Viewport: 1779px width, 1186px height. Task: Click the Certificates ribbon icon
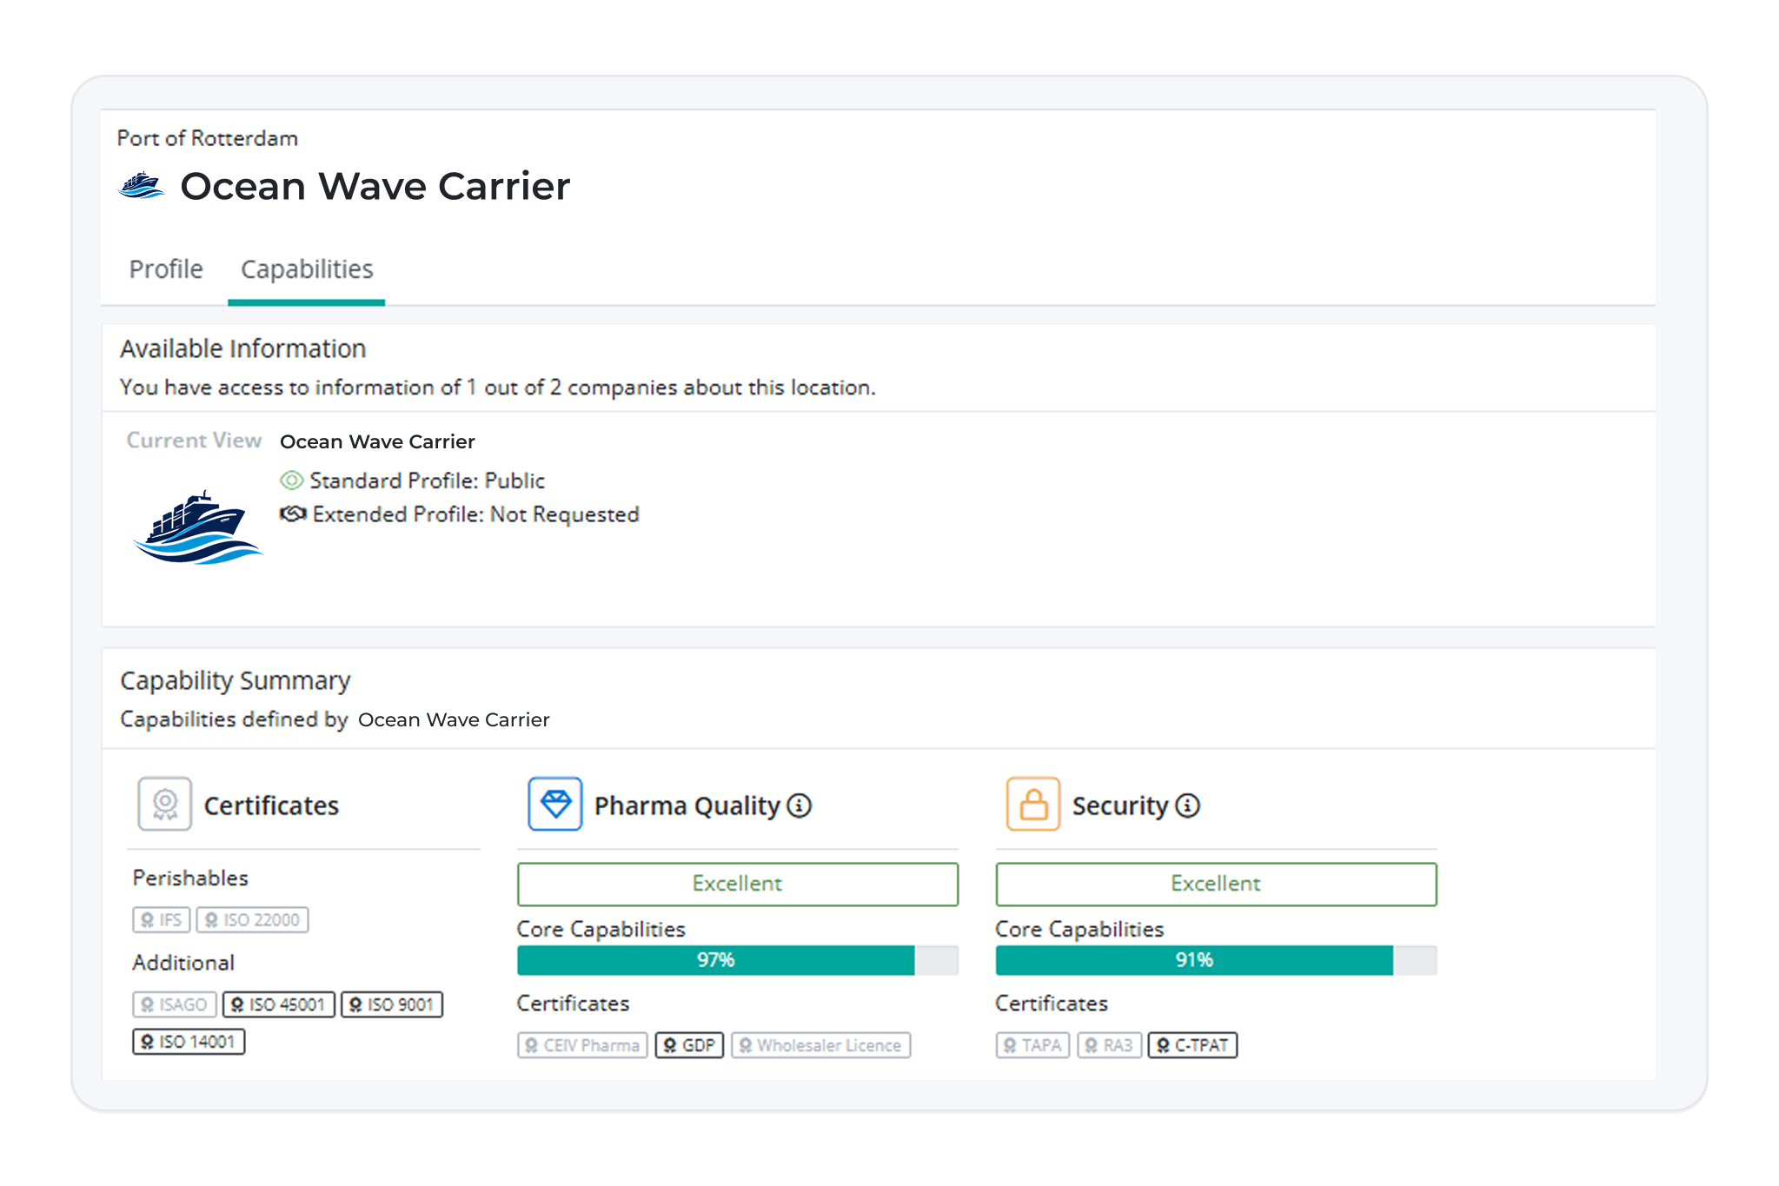164,804
